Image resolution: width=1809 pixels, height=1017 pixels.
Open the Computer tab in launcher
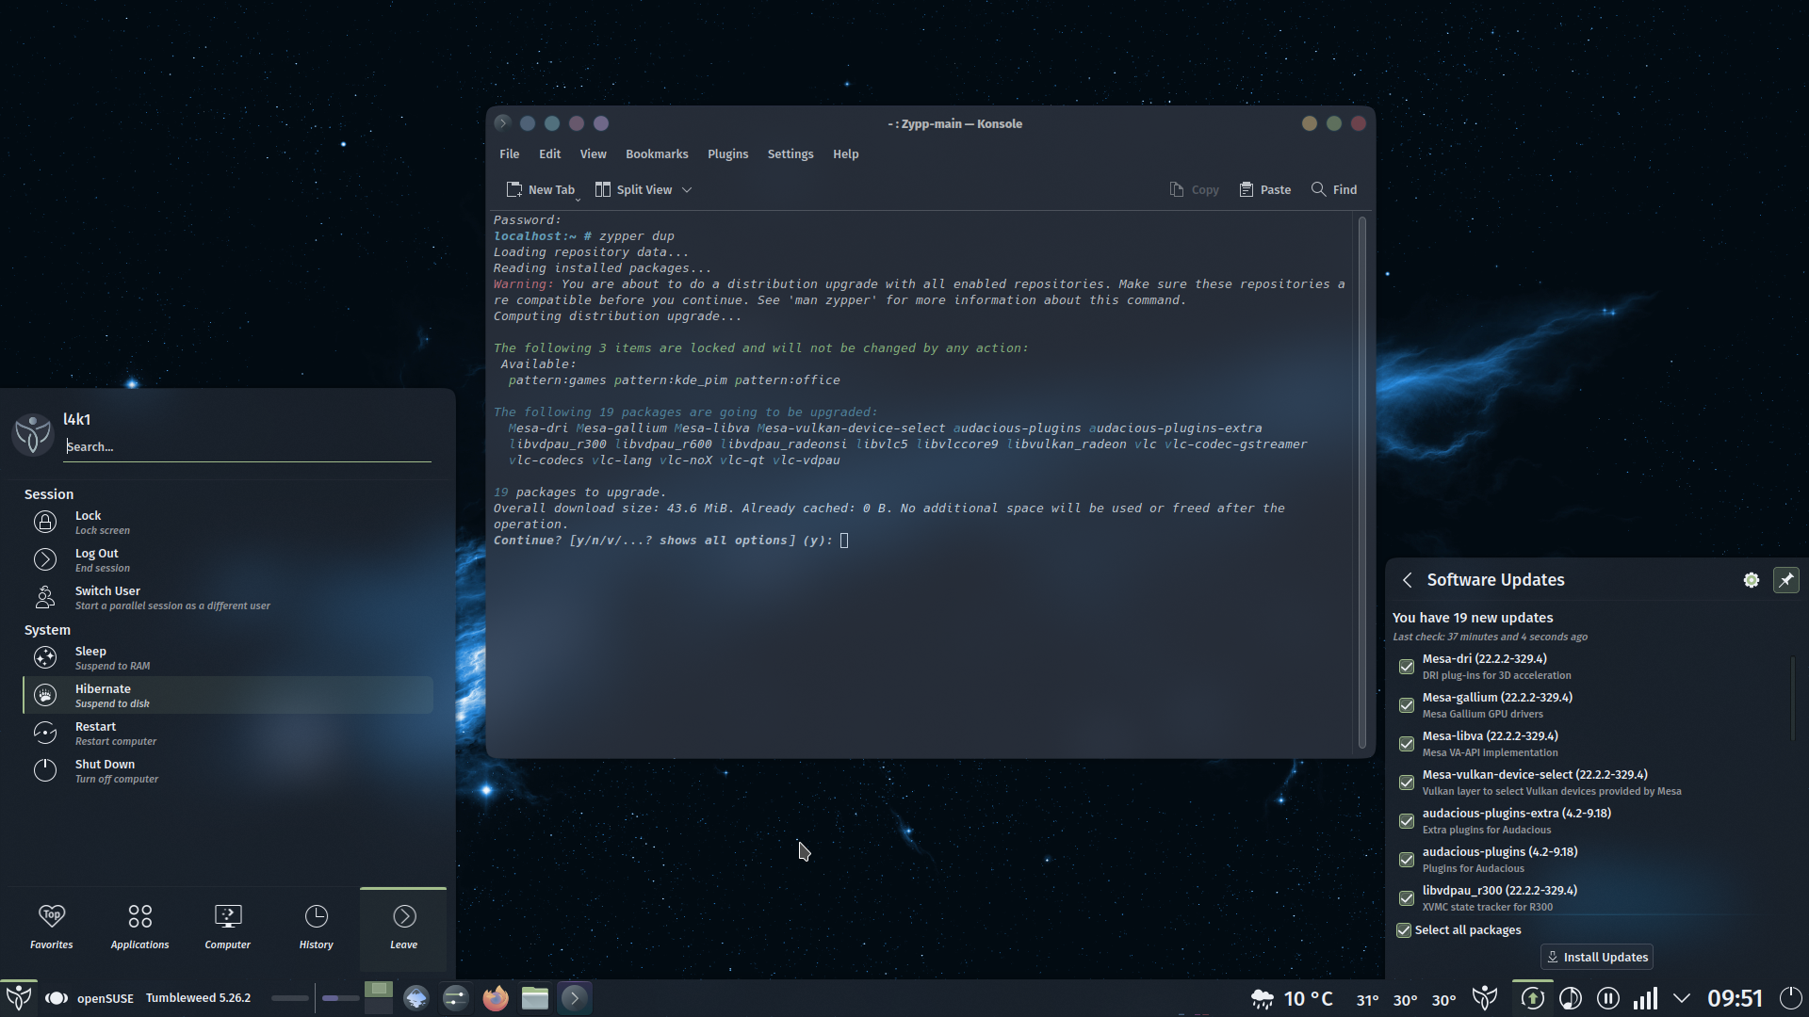coord(228,928)
